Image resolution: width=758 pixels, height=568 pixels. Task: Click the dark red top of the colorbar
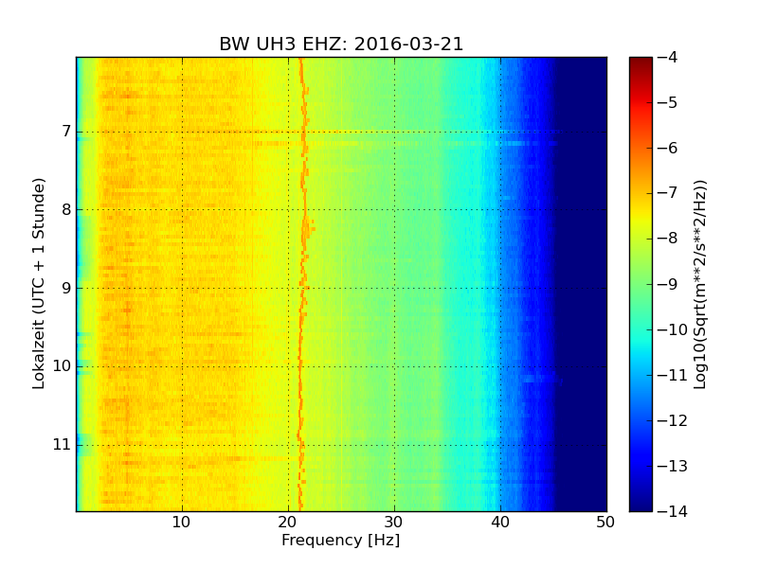tap(641, 62)
